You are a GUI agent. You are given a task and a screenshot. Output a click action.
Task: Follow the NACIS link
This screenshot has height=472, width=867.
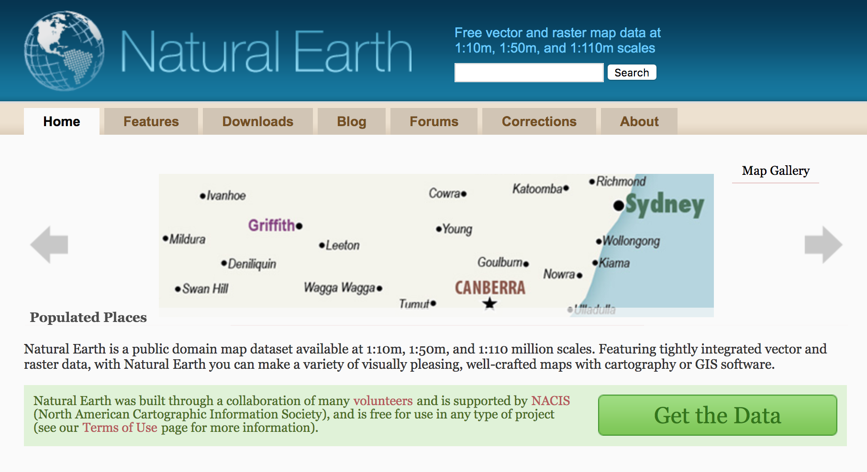(550, 400)
